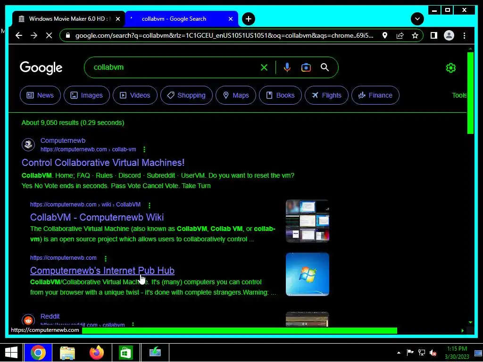Click the horizontal scrollbar thumb
Screen dimensions: 483x362
tap(240, 330)
